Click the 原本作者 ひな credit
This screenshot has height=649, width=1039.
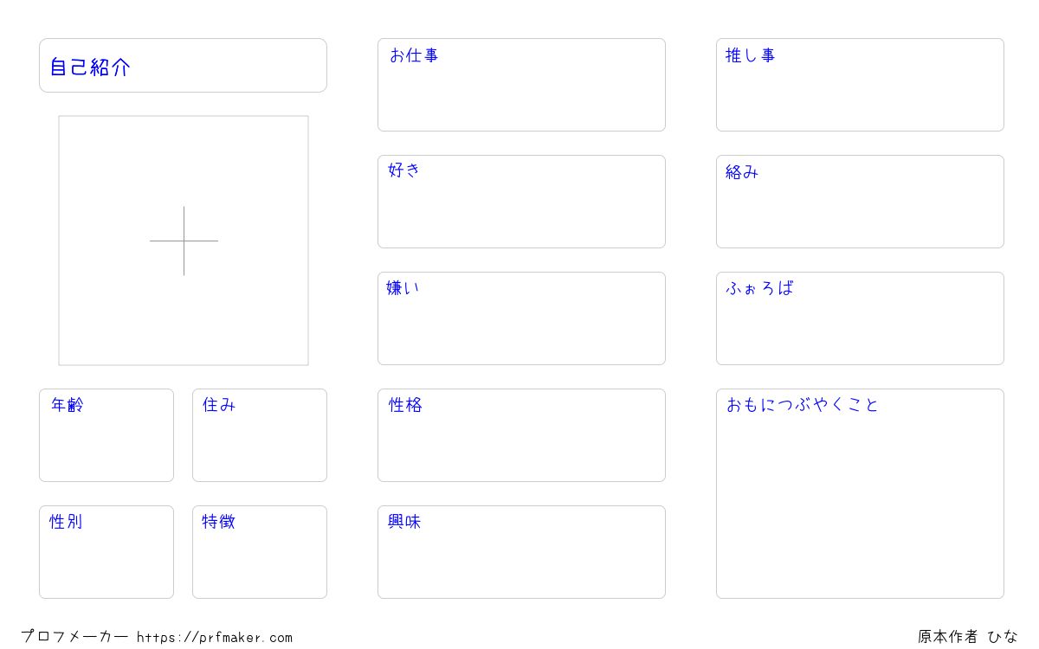(968, 637)
